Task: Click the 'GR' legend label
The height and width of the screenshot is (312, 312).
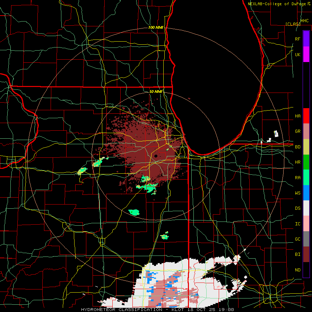Action: (297, 131)
